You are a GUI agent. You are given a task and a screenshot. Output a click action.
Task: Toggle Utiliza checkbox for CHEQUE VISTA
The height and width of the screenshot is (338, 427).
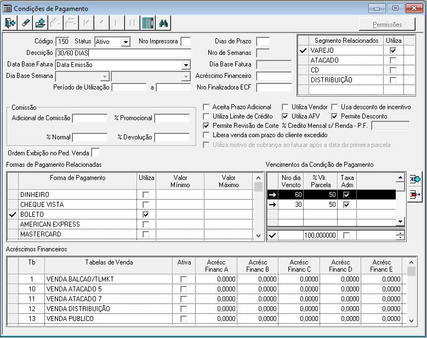click(x=146, y=205)
